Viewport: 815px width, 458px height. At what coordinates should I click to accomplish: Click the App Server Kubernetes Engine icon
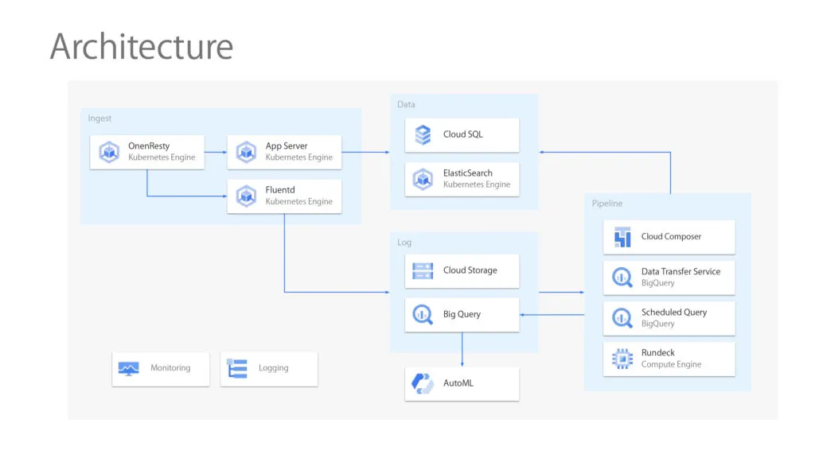pos(247,152)
